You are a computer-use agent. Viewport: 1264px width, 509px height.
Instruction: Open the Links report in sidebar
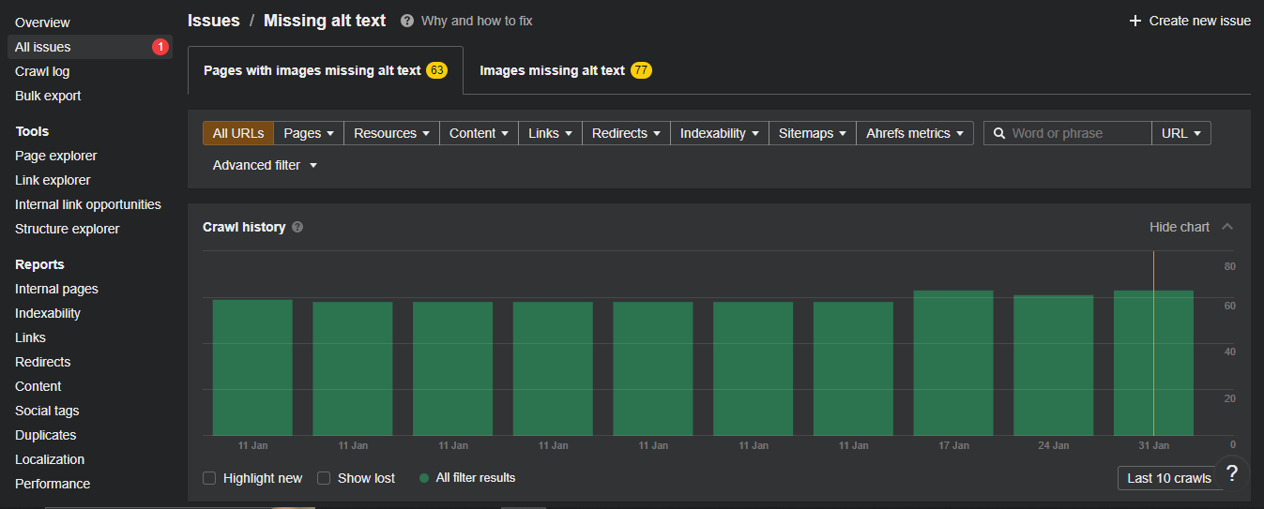click(30, 337)
